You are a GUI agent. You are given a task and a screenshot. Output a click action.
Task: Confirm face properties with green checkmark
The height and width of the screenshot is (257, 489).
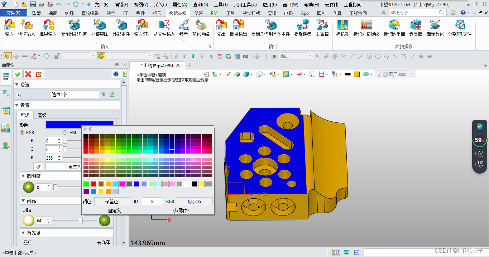click(18, 74)
